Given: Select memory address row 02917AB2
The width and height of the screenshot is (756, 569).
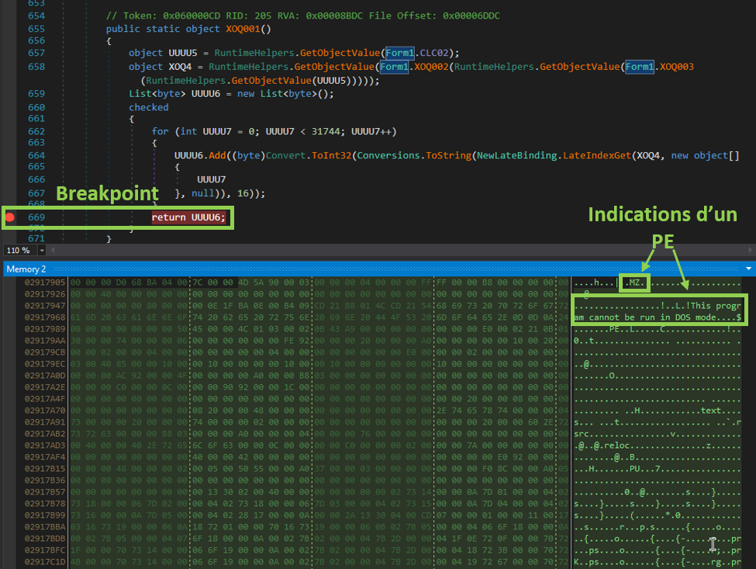Looking at the screenshot, I should pyautogui.click(x=44, y=434).
